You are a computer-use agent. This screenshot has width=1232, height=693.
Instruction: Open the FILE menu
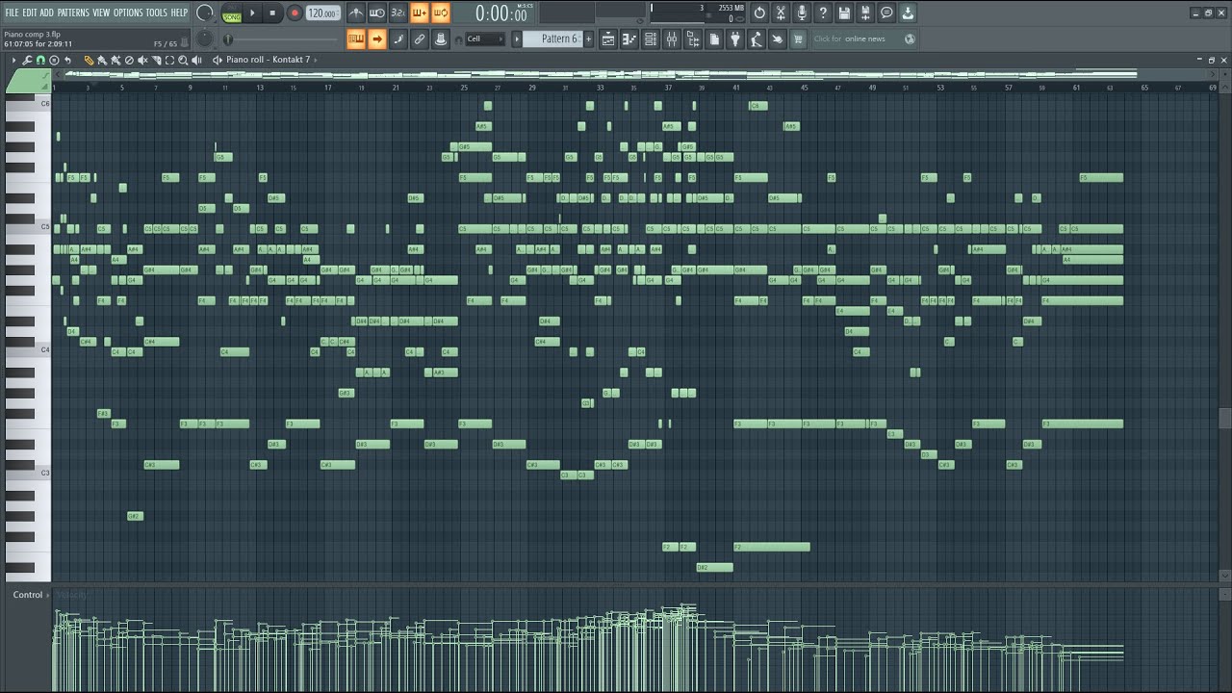pyautogui.click(x=12, y=13)
